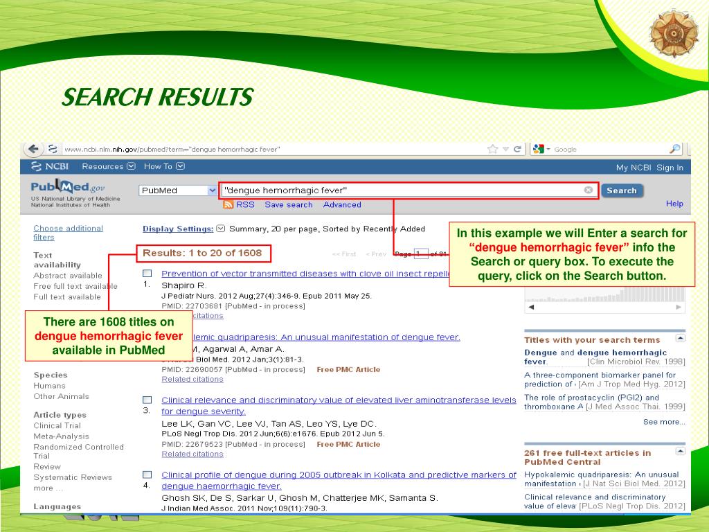Click See more under search terms titles

point(664,422)
